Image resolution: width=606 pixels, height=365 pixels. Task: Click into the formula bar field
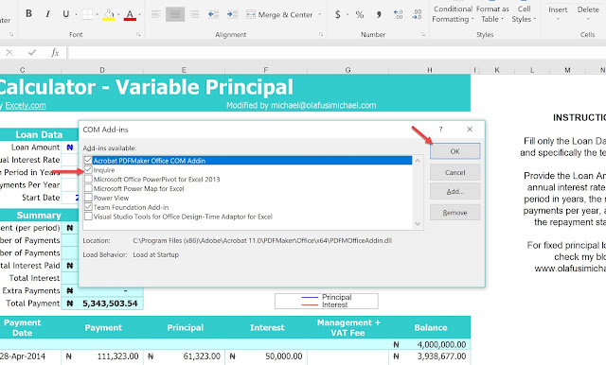tap(336, 52)
